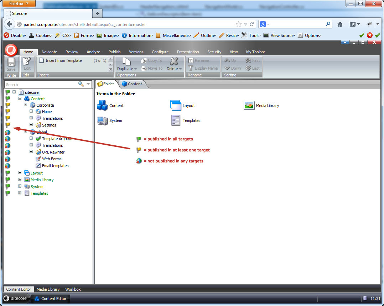The width and height of the screenshot is (384, 306).
Task: Expand the Home tree node
Action: coord(31,111)
